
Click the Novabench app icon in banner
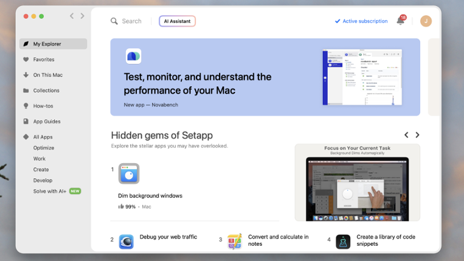coord(133,56)
